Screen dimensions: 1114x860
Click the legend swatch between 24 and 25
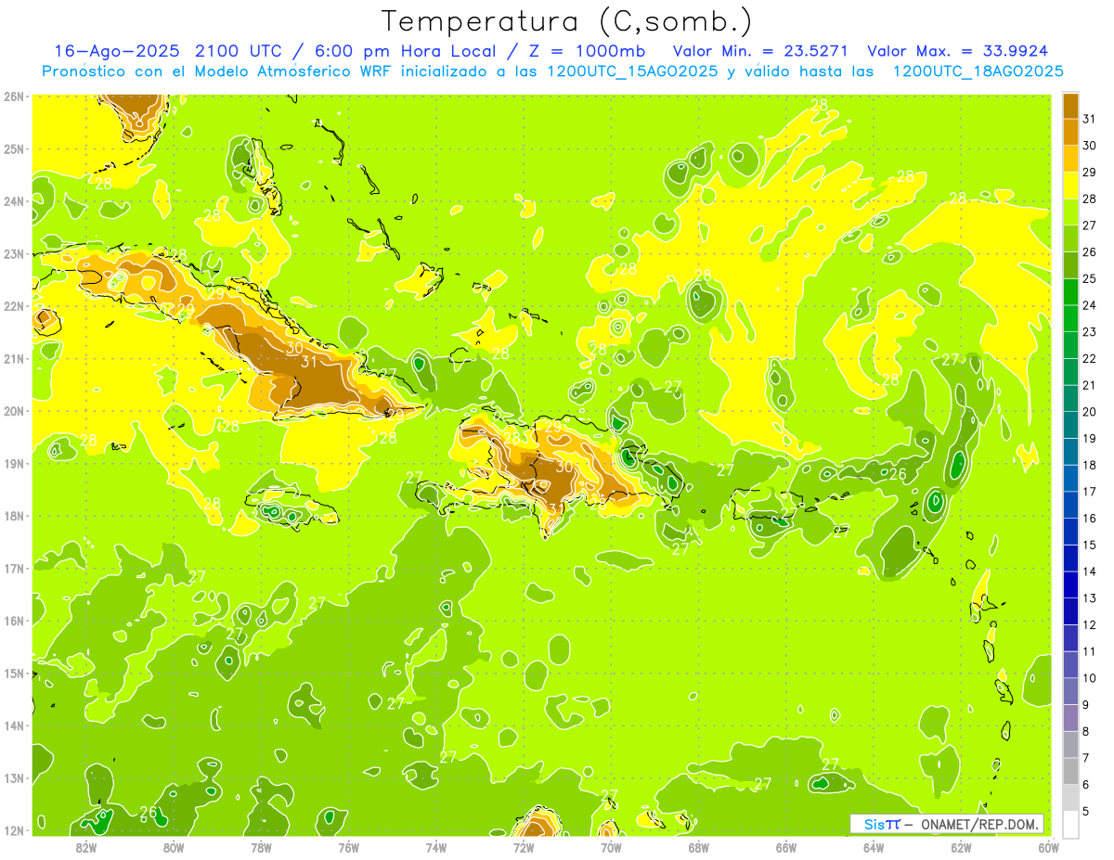[x=1070, y=290]
